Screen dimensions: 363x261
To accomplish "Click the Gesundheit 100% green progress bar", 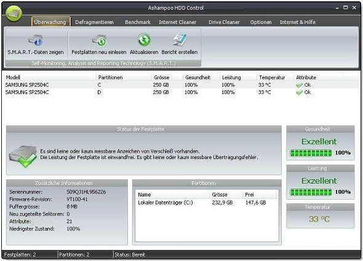I will pyautogui.click(x=311, y=153).
